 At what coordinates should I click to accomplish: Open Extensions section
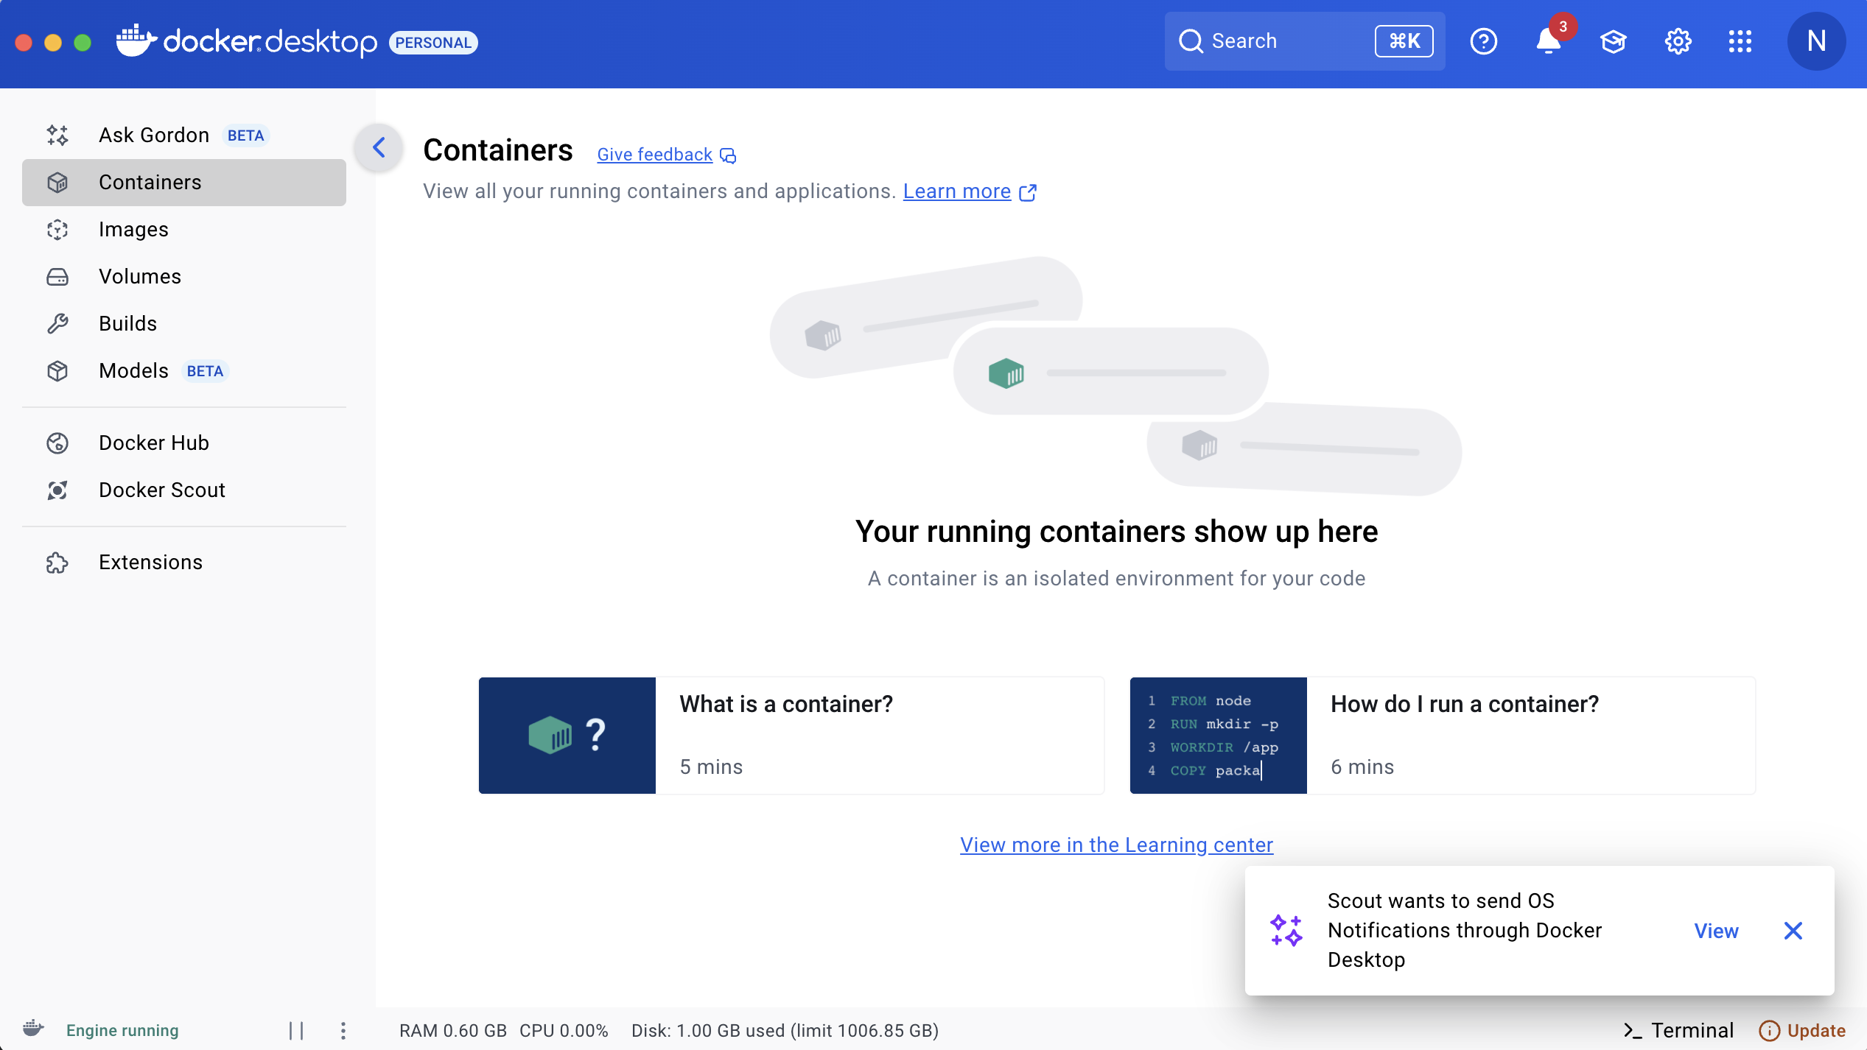184,562
